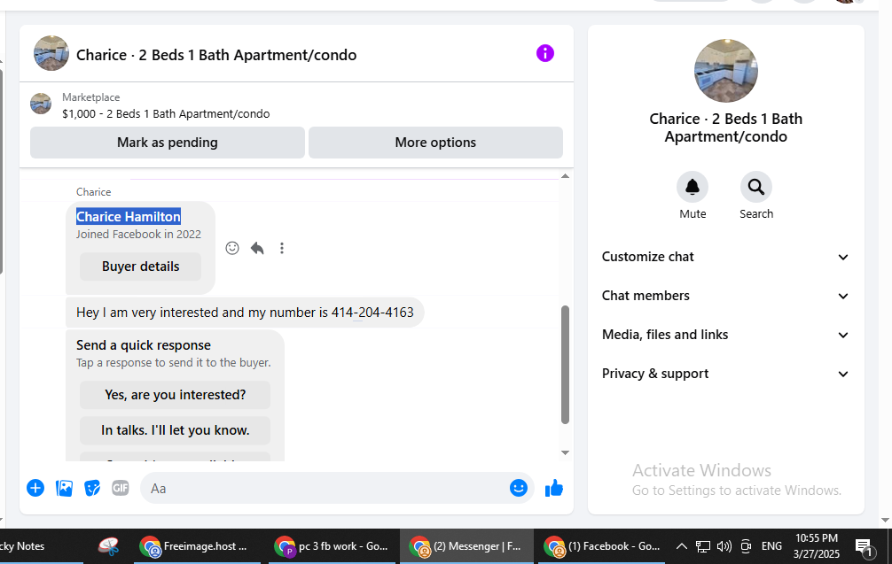This screenshot has width=892, height=564.
Task: React with the emoji smiley icon beside message
Action: coord(232,248)
